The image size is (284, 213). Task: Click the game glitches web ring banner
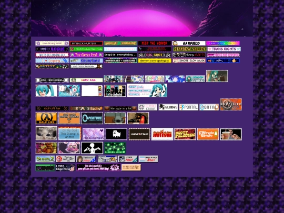[x=98, y=168]
